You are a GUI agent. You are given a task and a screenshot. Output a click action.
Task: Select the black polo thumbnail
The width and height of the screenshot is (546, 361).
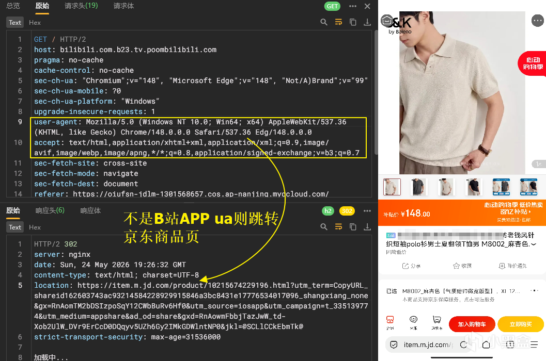(x=474, y=187)
